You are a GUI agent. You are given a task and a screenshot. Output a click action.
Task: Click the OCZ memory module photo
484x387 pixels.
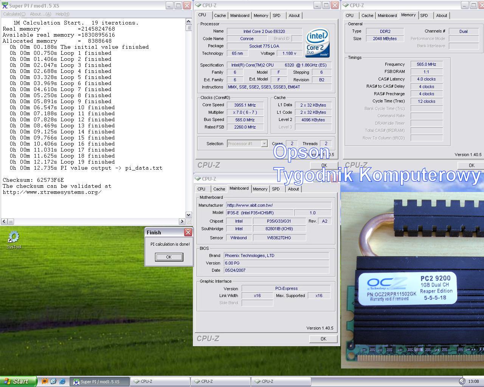tap(413, 280)
